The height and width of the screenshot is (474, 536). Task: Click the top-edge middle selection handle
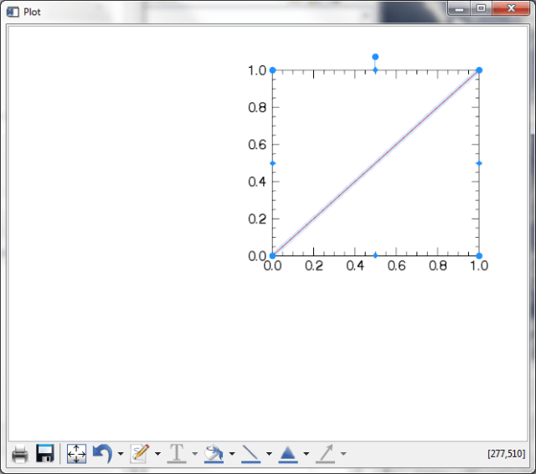[x=375, y=70]
